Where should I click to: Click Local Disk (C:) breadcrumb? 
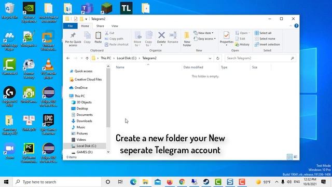click(x=127, y=58)
